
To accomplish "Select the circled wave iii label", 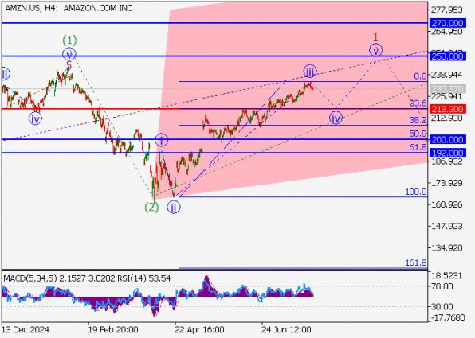I will (x=309, y=71).
